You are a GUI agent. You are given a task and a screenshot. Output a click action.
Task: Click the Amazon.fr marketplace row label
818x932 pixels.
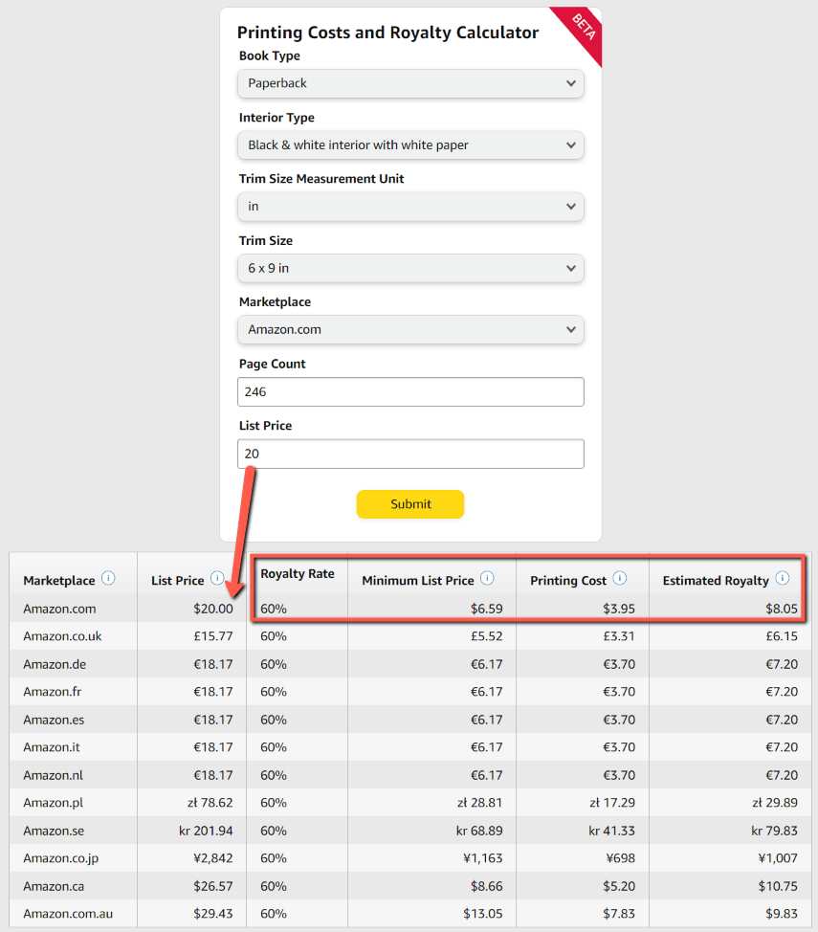53,691
